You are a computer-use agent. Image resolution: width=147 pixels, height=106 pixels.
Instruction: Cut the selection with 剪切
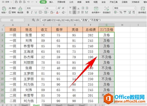click(x=12, y=8)
